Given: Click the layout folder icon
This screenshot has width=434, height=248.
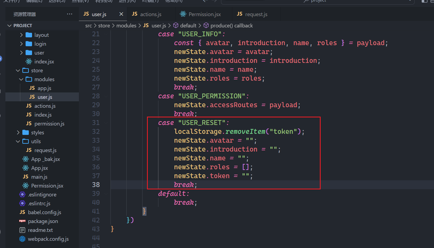Looking at the screenshot, I should (x=29, y=35).
